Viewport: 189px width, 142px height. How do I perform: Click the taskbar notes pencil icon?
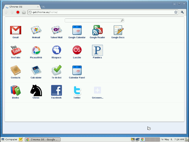pyautogui.click(x=21, y=139)
